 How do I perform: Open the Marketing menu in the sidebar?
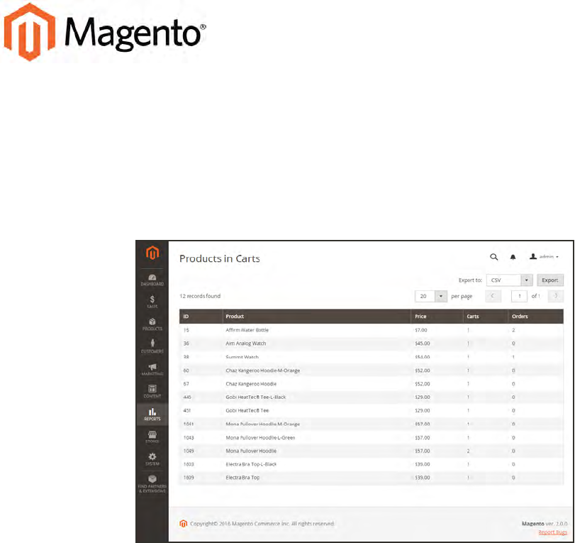coord(152,369)
